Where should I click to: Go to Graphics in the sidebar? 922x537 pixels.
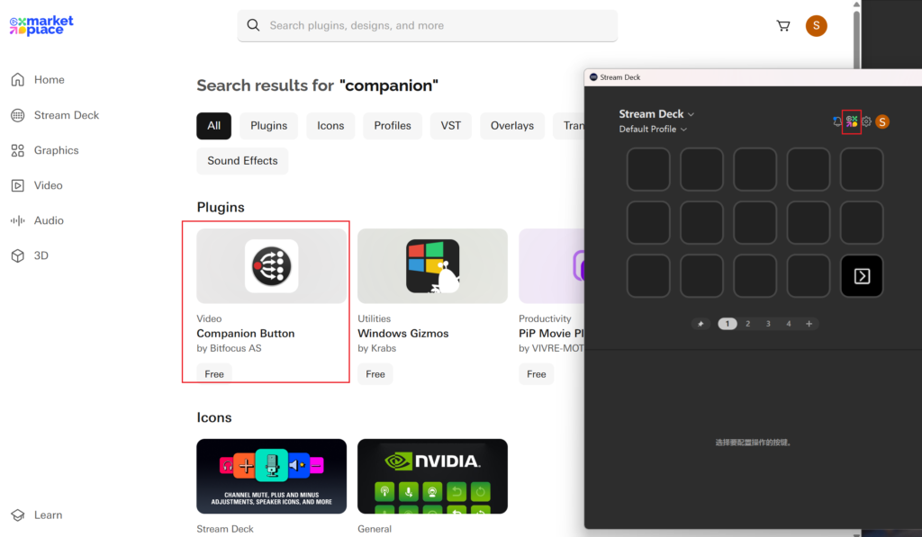[56, 150]
